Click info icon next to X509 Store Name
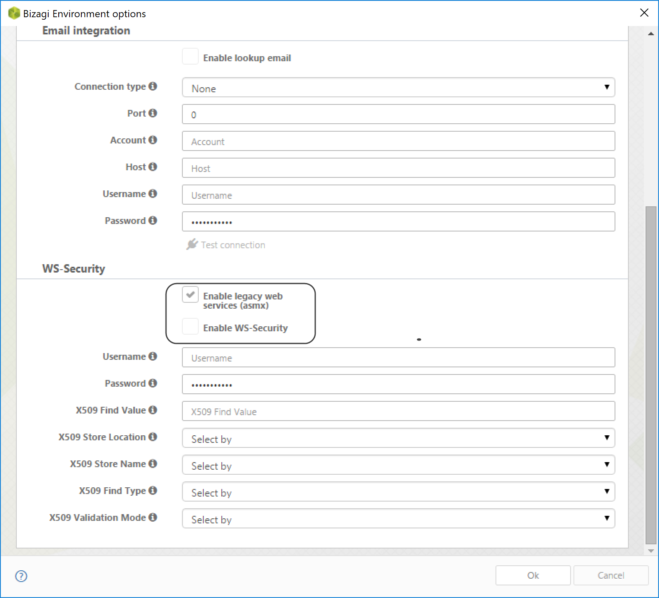 [153, 463]
